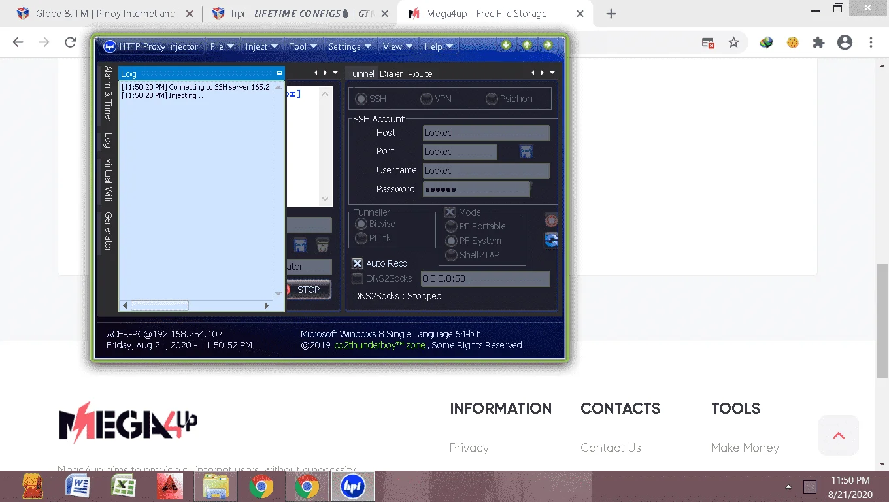Open the Make Money link in the Mega4up footer
Image resolution: width=889 pixels, height=502 pixels.
(745, 448)
